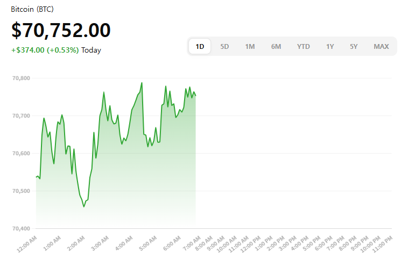The height and width of the screenshot is (253, 408).
Task: Select the MAX time range
Action: [x=381, y=46]
